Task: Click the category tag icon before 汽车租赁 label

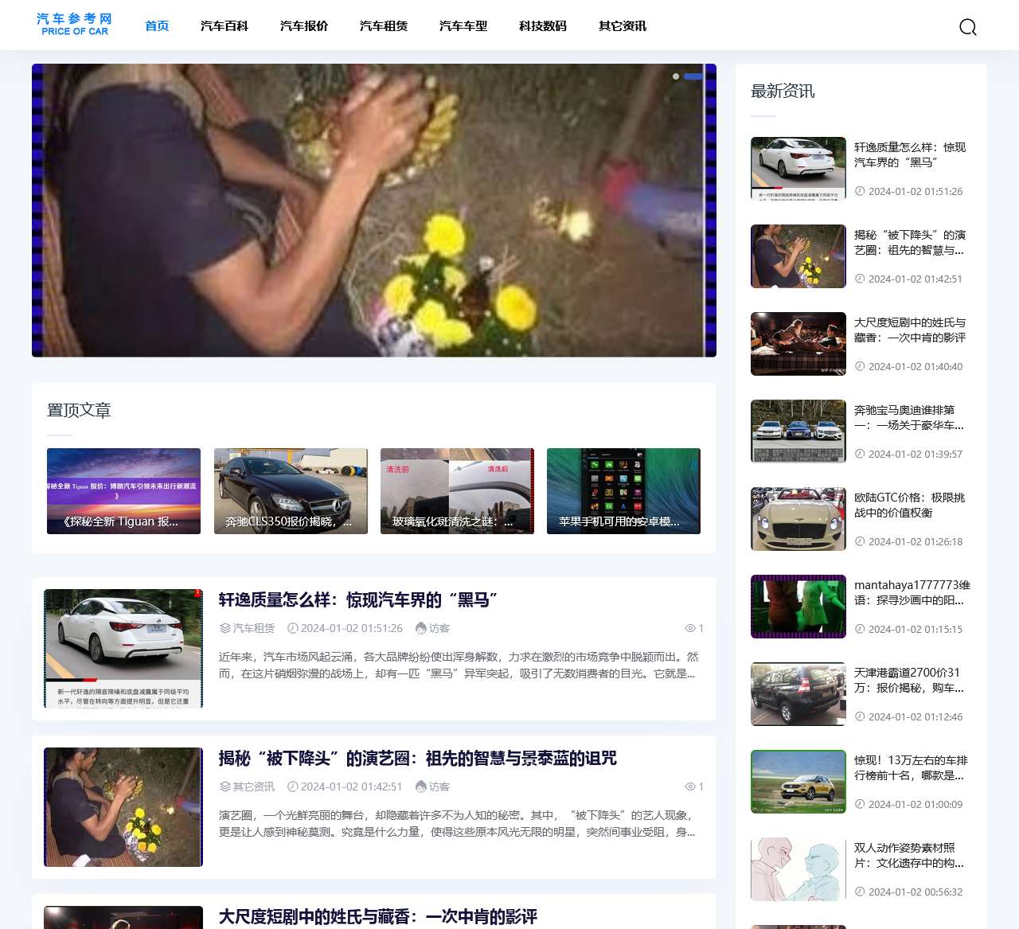Action: pos(224,628)
